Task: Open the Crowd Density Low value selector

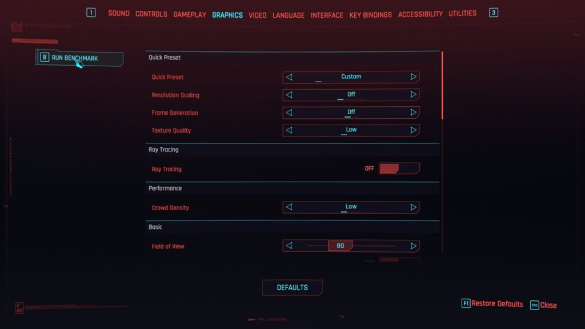Action: [x=351, y=207]
